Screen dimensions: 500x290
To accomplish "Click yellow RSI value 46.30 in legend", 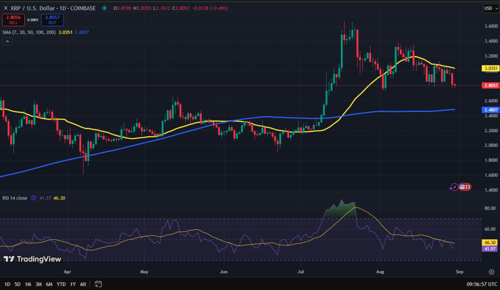I will (59, 198).
